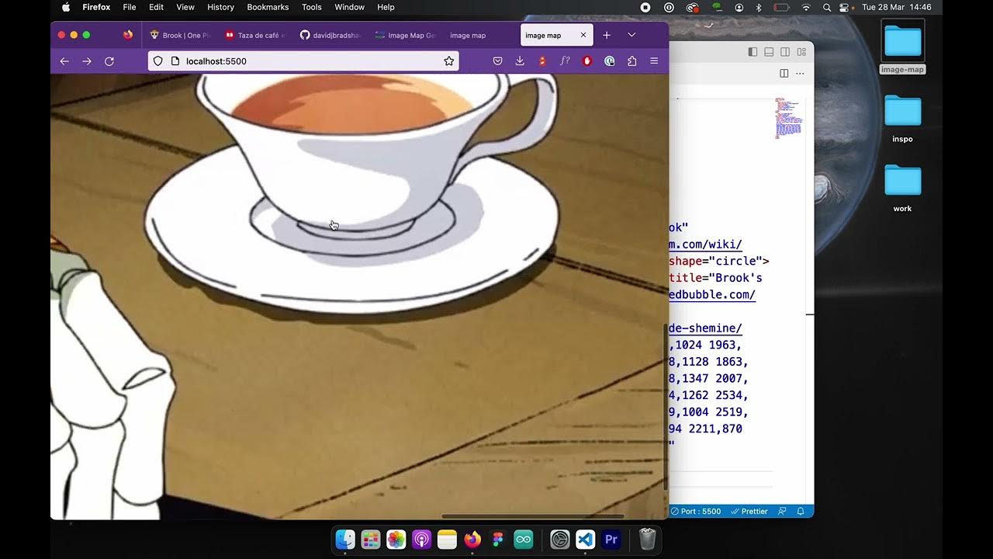
Task: Toggle VS Code bottom panel
Action: (769, 52)
